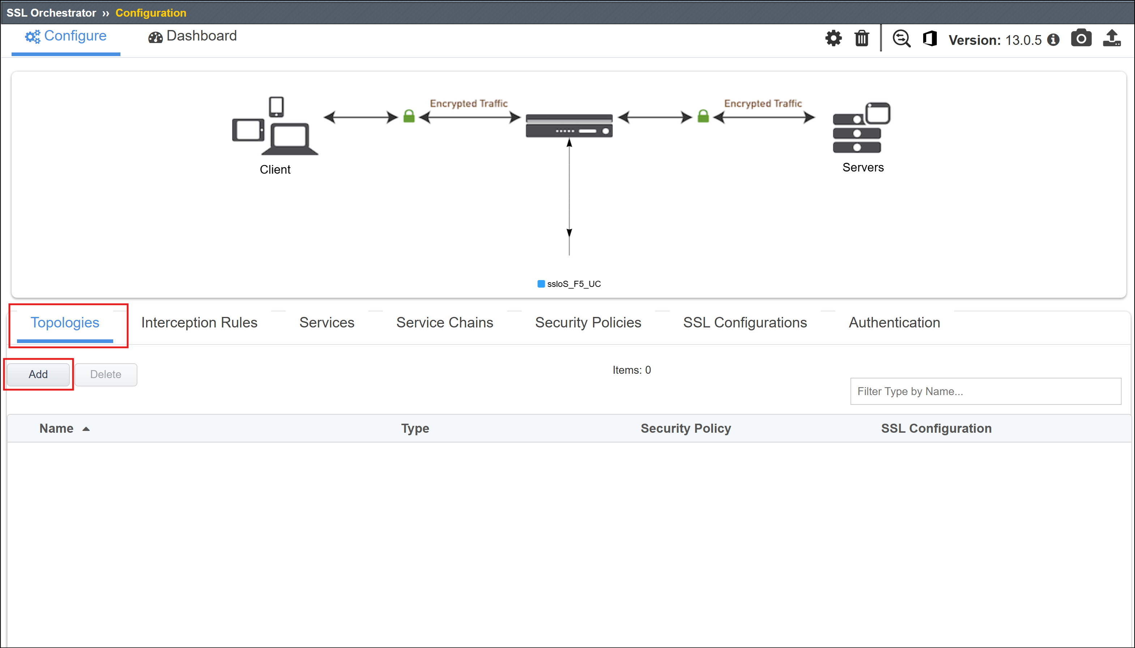This screenshot has height=648, width=1135.
Task: Click the Add button
Action: coord(38,375)
